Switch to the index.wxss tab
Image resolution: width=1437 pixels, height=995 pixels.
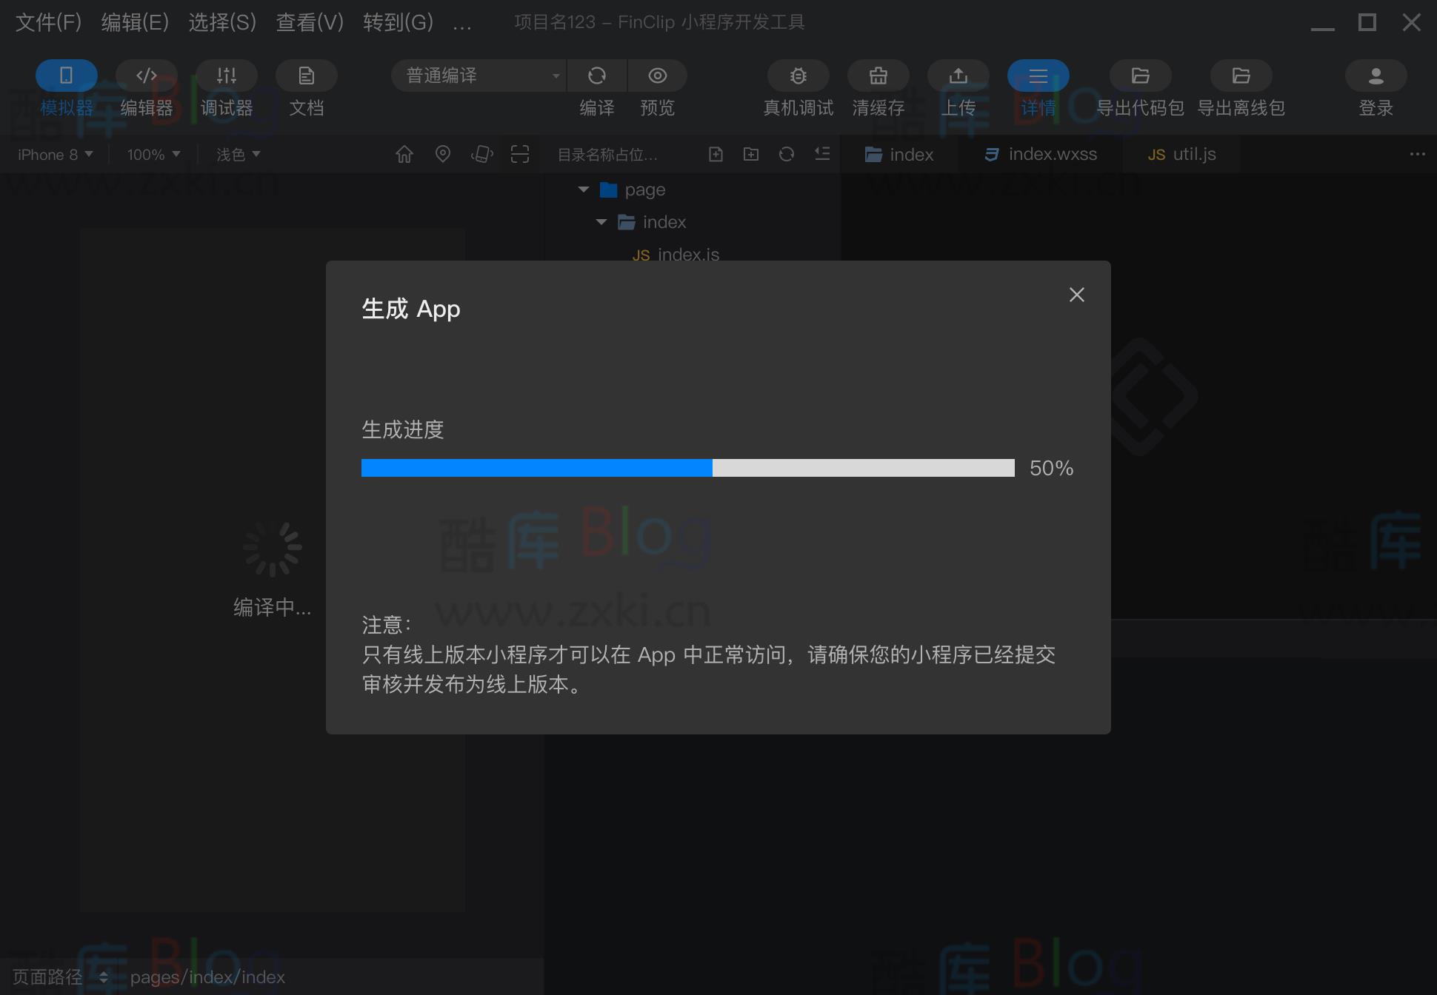pyautogui.click(x=1039, y=154)
